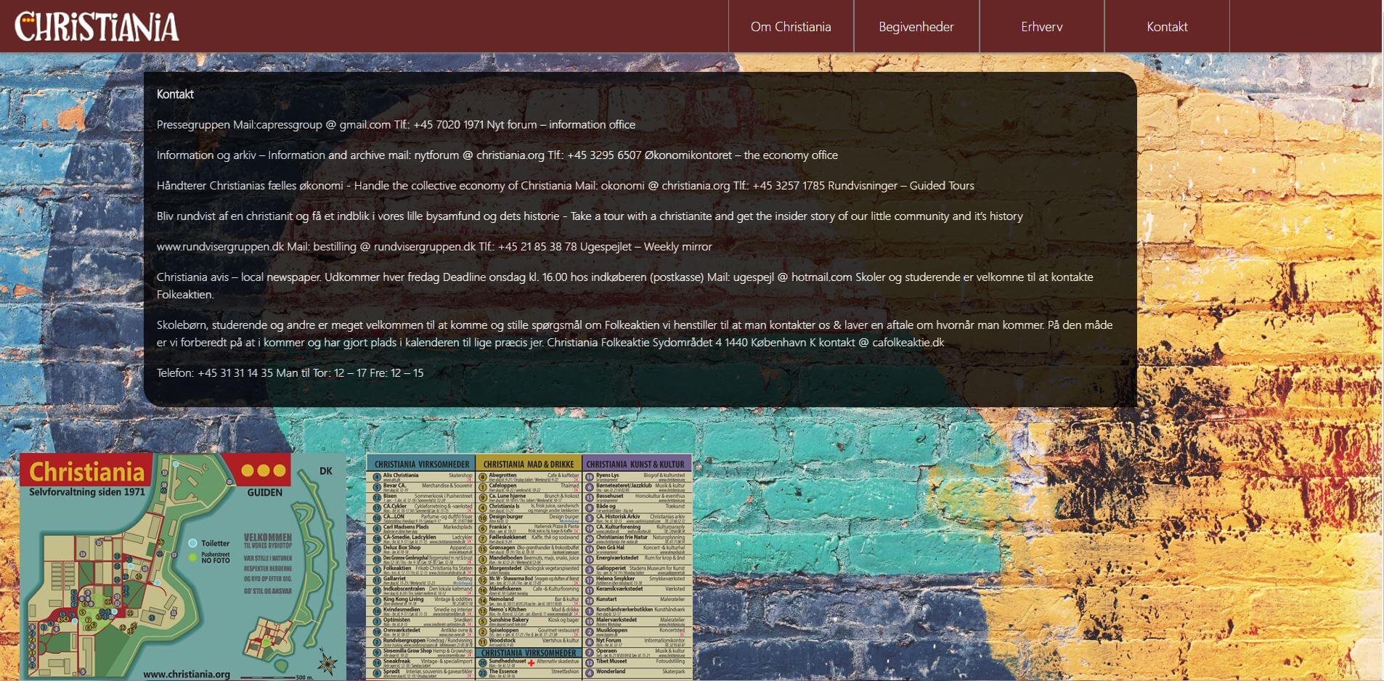Viewport: 1384px width, 681px height.
Task: Select Erhverv in the navigation bar
Action: [1041, 27]
